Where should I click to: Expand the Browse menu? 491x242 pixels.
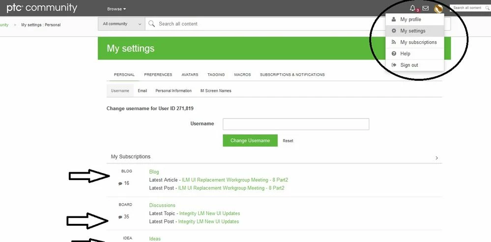(116, 9)
